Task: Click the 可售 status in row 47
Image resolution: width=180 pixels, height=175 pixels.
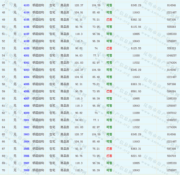Action: 109,5
